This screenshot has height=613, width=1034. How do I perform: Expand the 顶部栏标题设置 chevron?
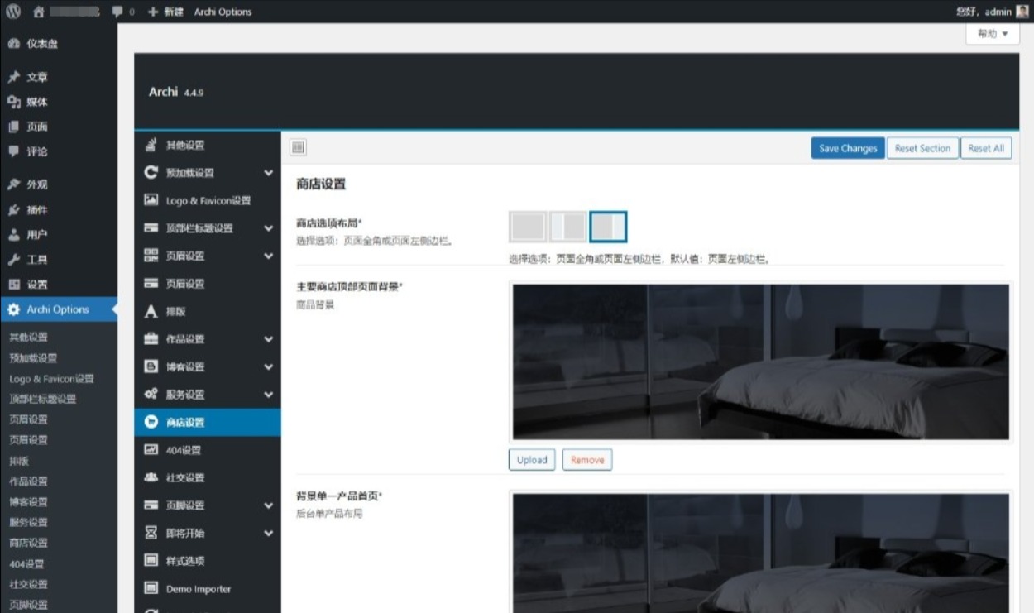268,228
